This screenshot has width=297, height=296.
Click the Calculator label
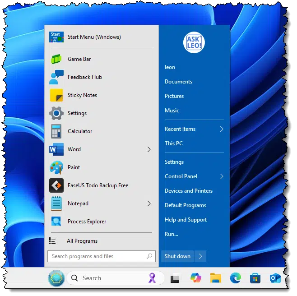(81, 132)
